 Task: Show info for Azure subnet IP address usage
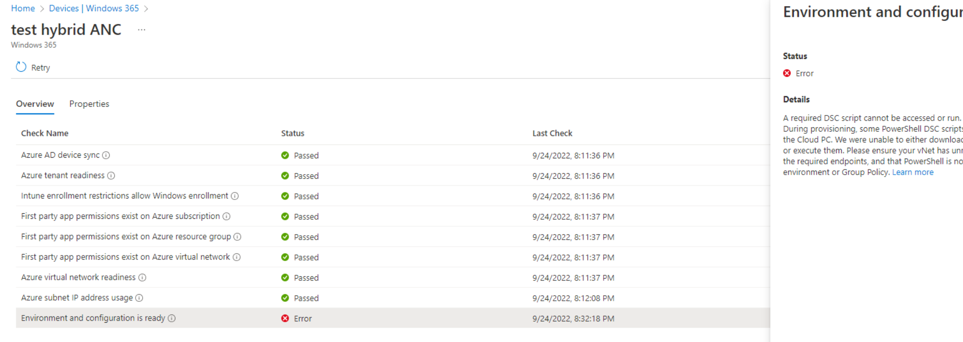[139, 298]
